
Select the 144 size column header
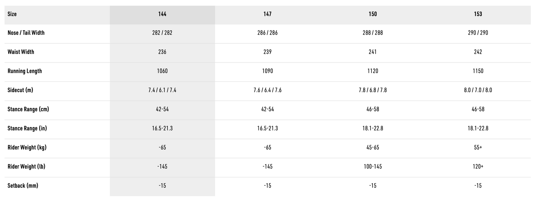pos(162,14)
